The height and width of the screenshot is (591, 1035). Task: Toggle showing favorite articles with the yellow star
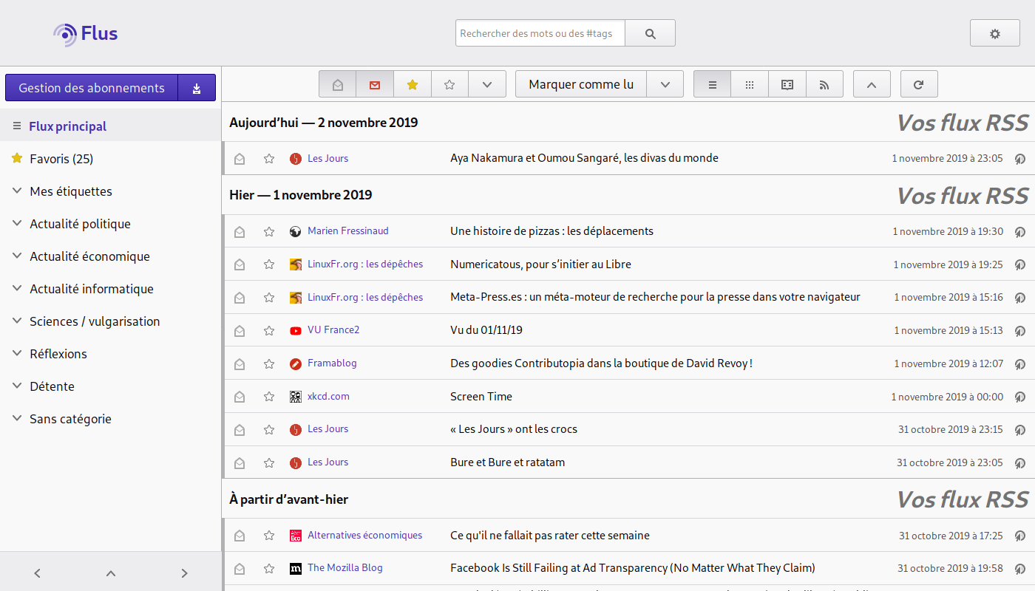point(413,84)
